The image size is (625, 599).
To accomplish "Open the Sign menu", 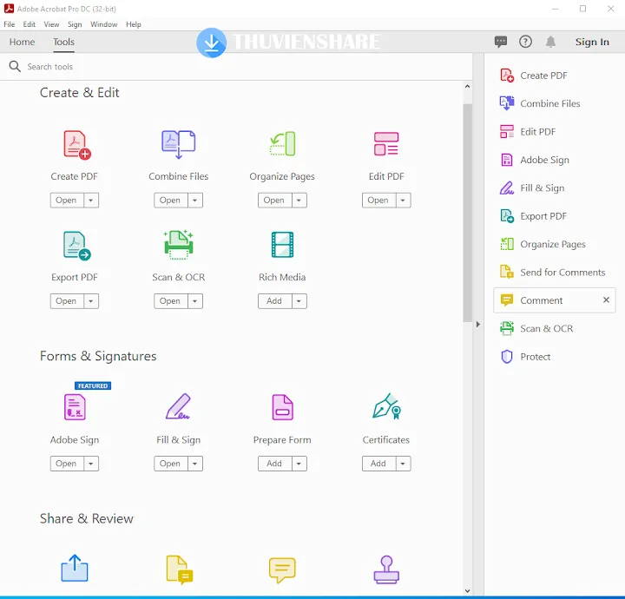I will point(75,24).
